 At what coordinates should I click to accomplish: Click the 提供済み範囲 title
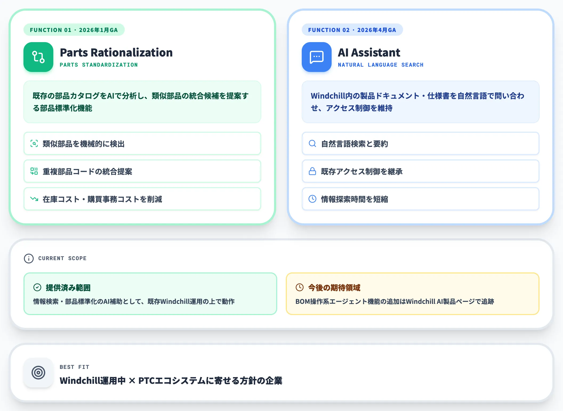(68, 288)
